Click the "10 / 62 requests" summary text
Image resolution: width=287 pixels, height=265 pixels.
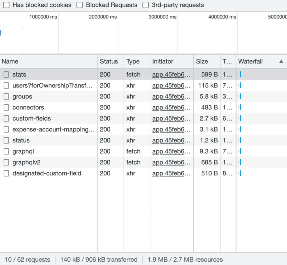(x=27, y=259)
